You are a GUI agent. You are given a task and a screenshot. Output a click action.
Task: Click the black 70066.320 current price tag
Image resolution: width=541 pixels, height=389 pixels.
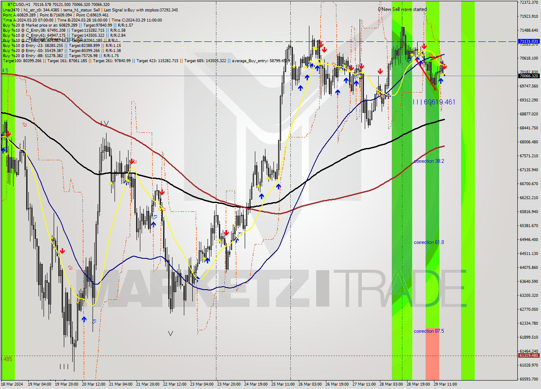pos(528,76)
